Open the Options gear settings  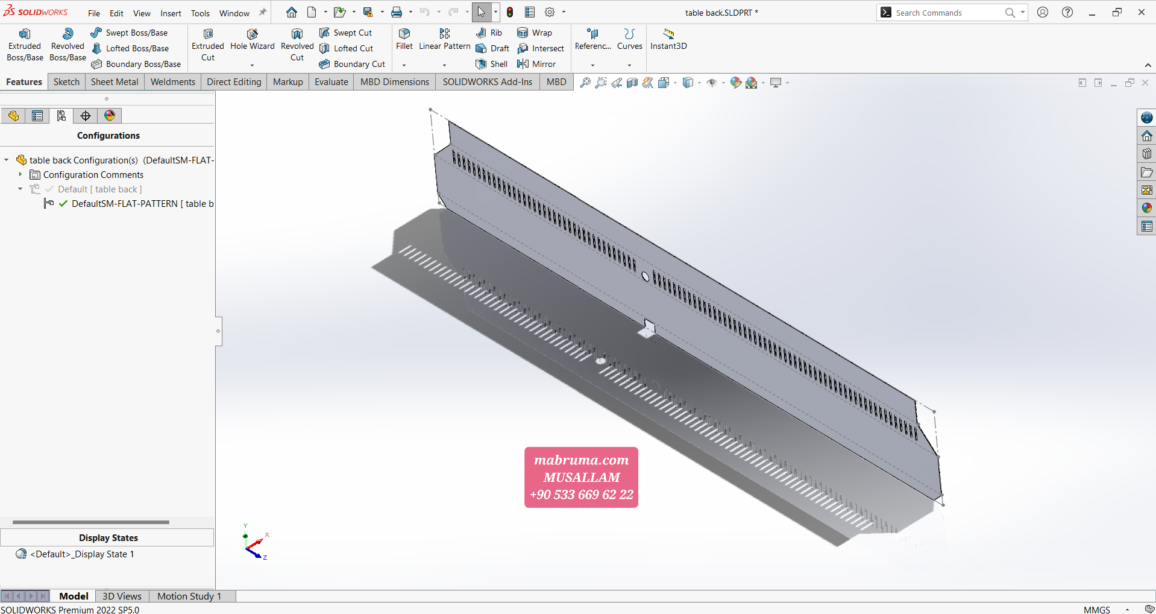(x=550, y=12)
